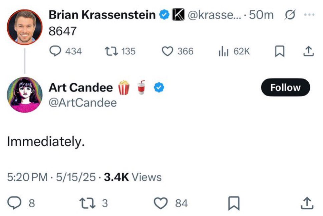Screen dimensions: 323x216
Task: Open the three-dot more options menu
Action: click(309, 15)
